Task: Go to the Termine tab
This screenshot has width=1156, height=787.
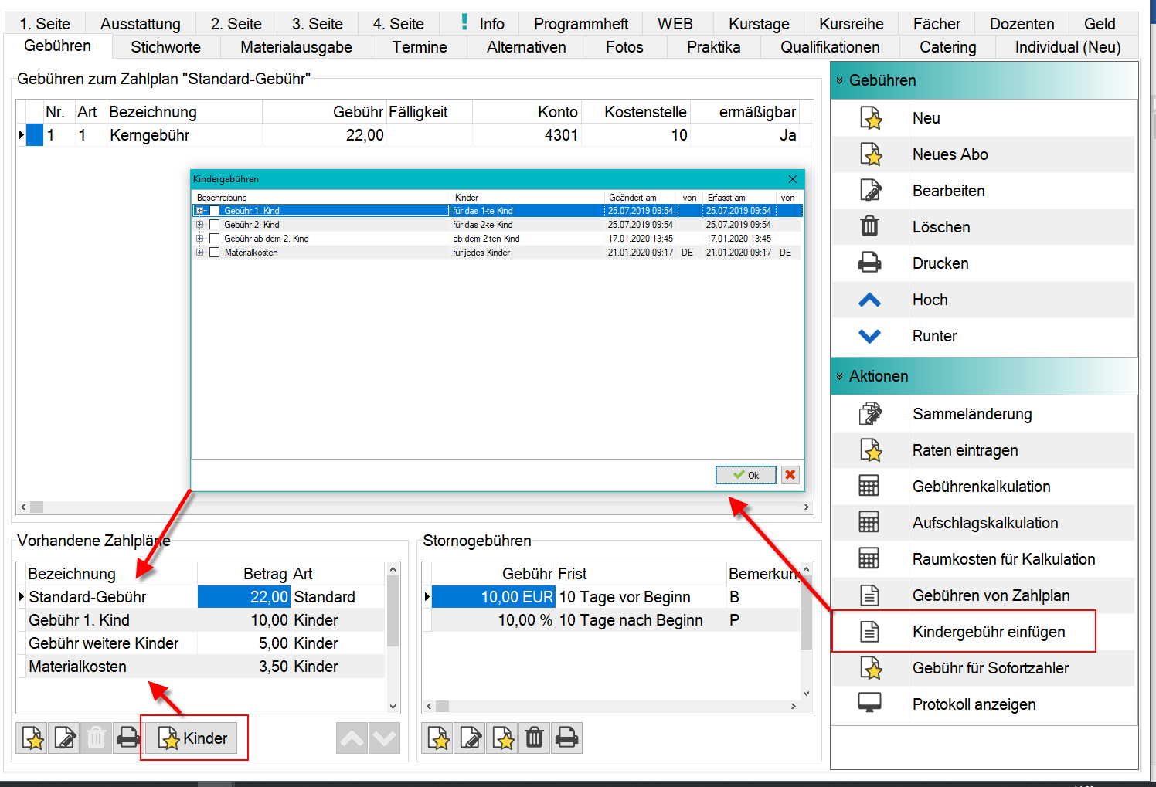Action: click(x=420, y=47)
